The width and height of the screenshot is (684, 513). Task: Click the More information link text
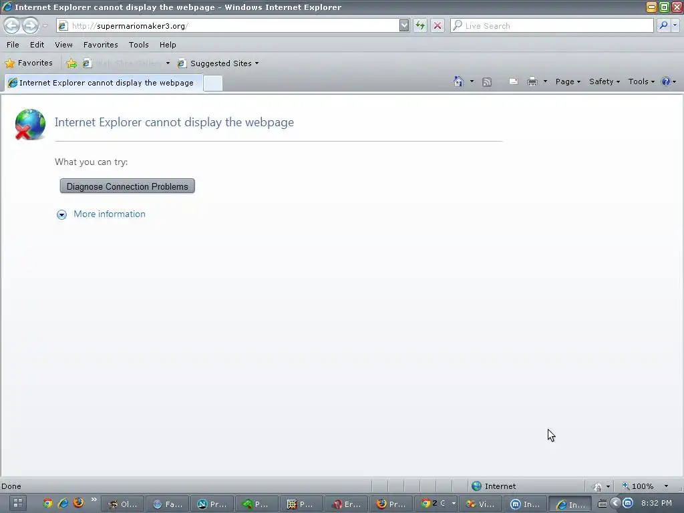coord(110,214)
